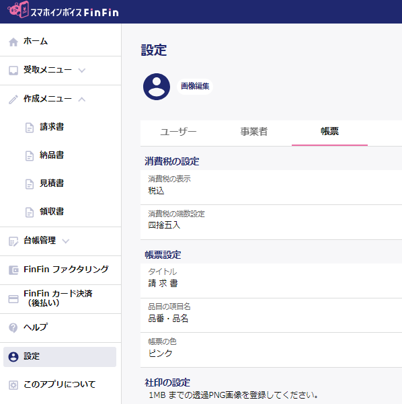Click the document icon beside 見積書

[30, 184]
